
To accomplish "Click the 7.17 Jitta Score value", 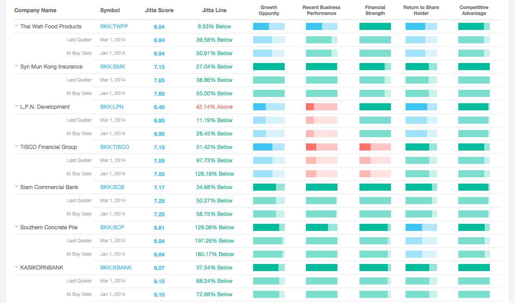I will [x=159, y=188].
